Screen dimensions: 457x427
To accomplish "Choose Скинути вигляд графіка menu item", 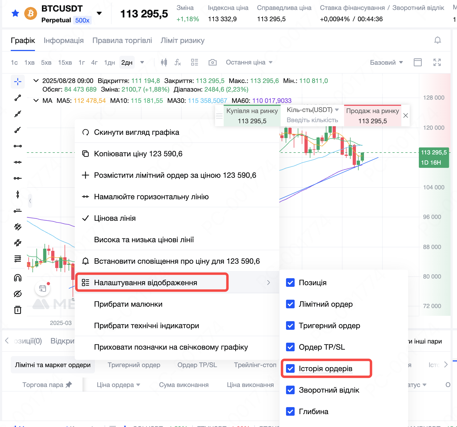I will 137,132.
